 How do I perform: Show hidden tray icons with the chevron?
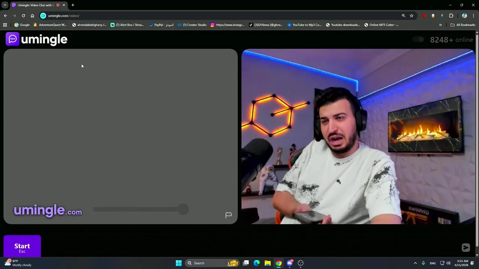(x=415, y=263)
